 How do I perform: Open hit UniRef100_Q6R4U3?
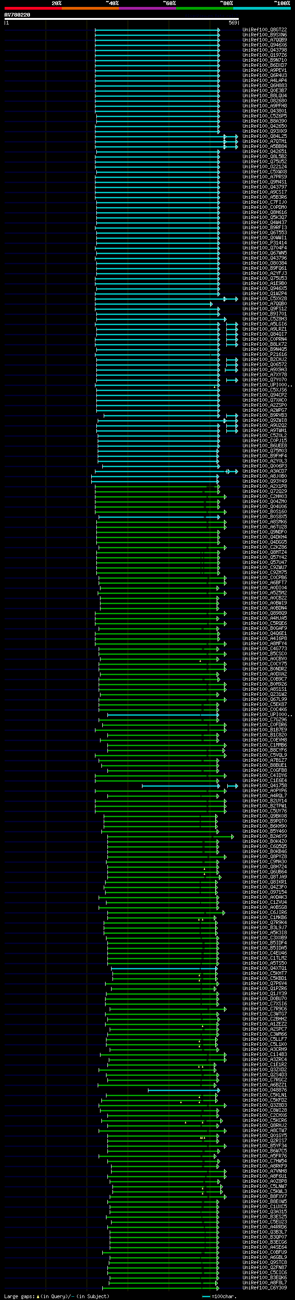[x=265, y=75]
